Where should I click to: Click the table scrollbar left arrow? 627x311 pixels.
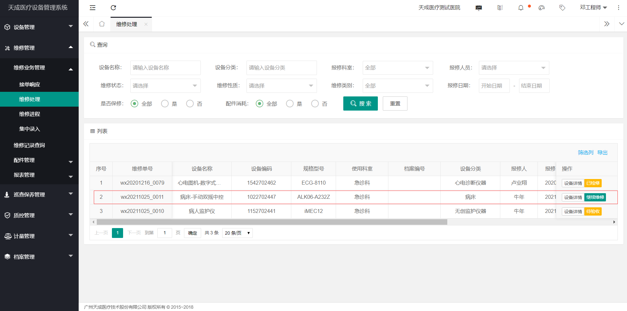(x=93, y=222)
